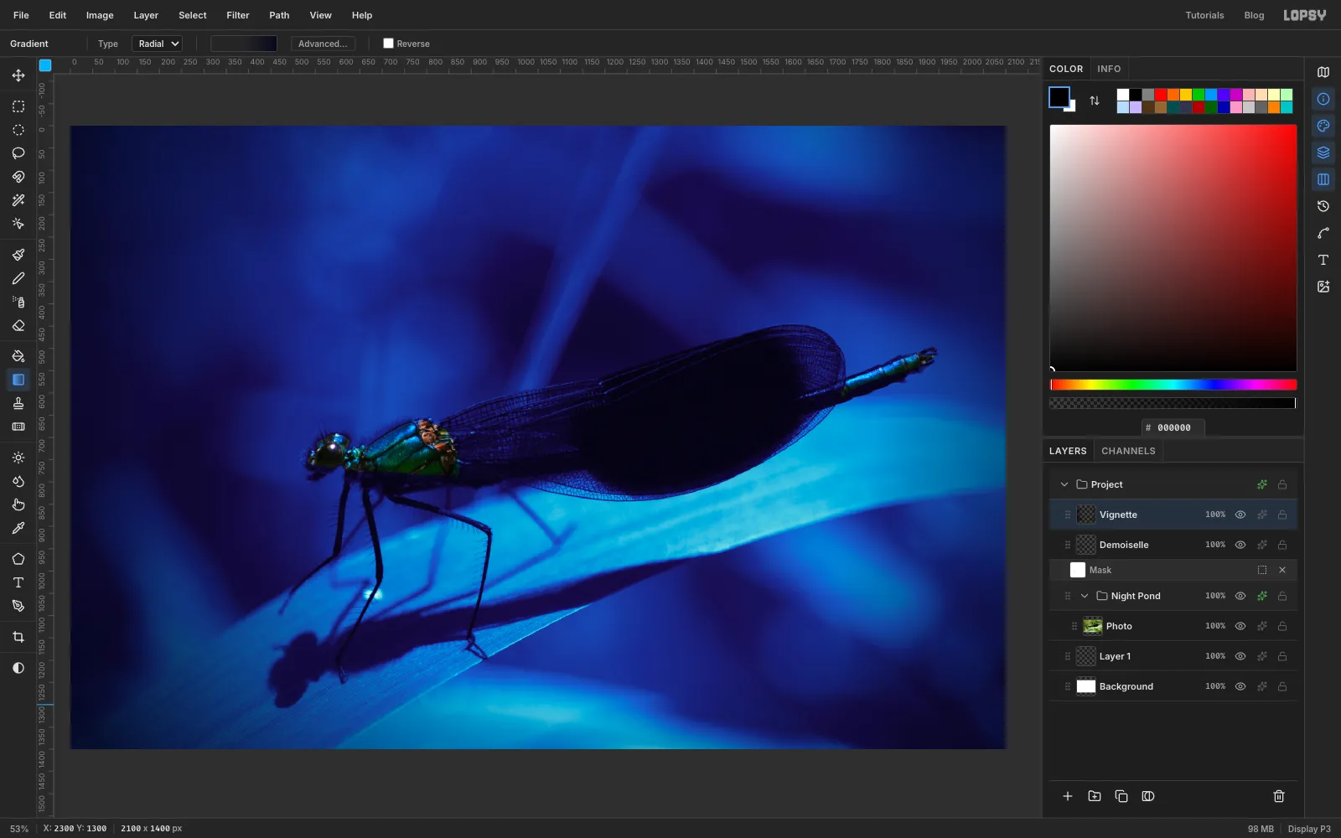Select the Pencil tool
Screen dimensions: 1341x838
18,278
